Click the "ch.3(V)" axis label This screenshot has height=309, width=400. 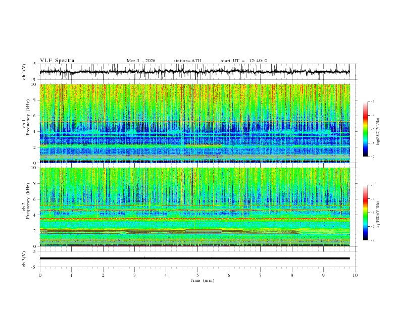[24, 259]
